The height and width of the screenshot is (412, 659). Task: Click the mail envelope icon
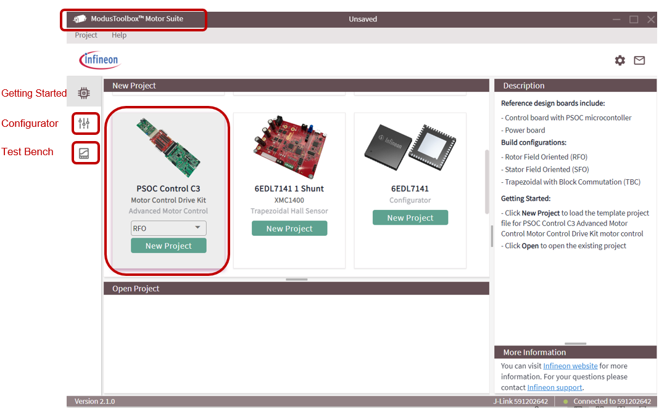coord(639,60)
